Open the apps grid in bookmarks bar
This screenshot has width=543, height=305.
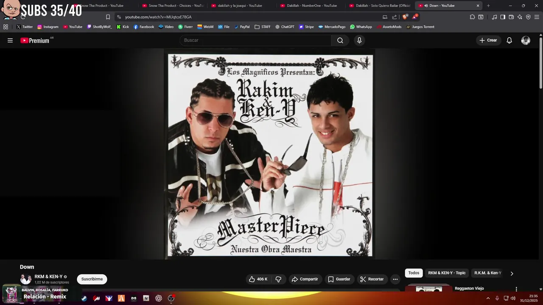(x=6, y=27)
